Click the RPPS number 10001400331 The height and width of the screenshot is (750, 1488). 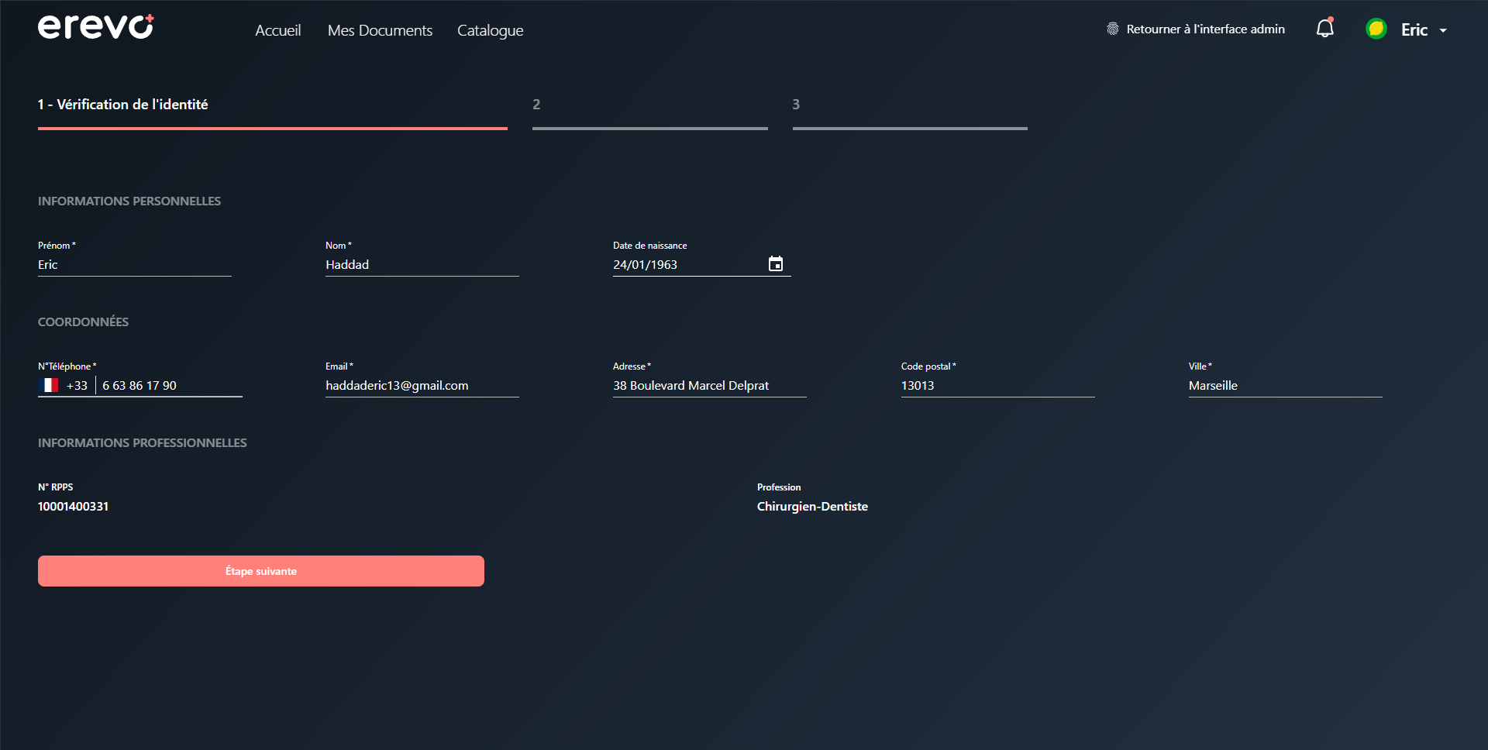pos(74,506)
